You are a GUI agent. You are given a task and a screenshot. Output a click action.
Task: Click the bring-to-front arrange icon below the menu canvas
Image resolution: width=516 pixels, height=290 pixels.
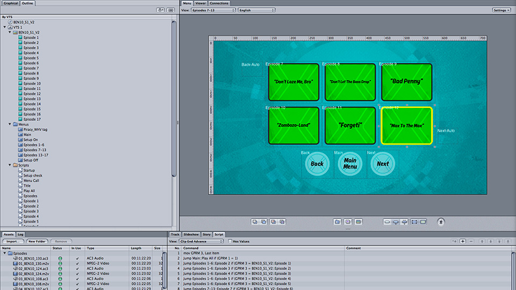[255, 222]
